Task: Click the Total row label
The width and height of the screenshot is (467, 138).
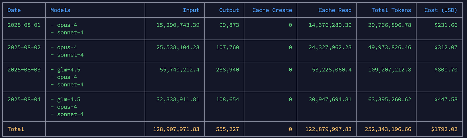Action: pos(16,129)
